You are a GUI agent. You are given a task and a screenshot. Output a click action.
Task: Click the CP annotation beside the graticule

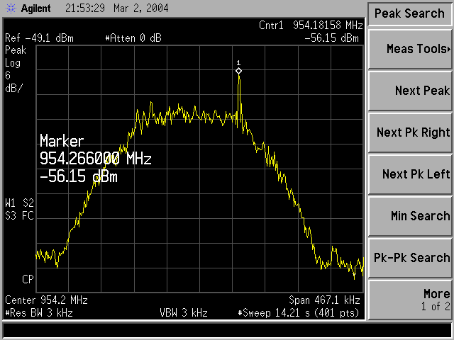tap(28, 279)
